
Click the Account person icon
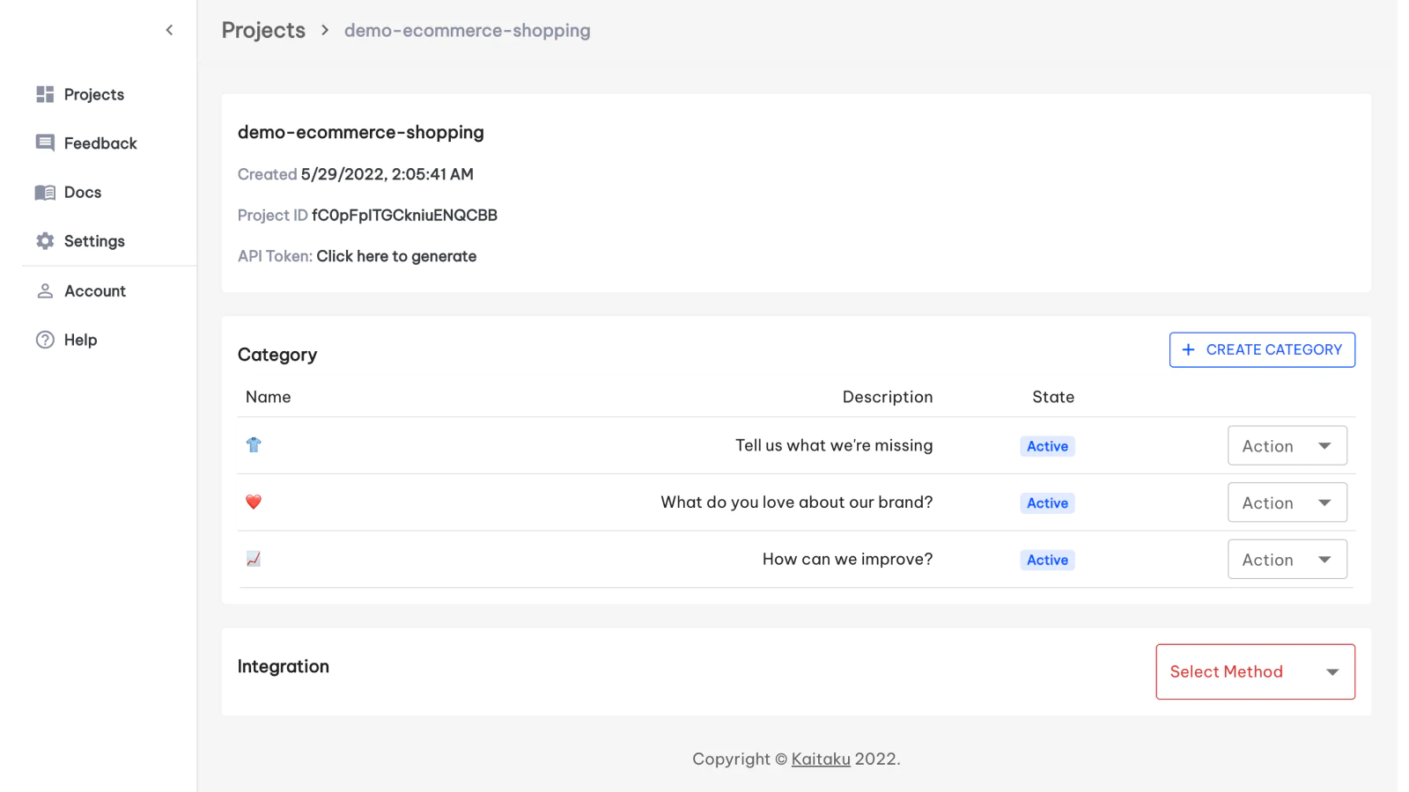click(45, 291)
